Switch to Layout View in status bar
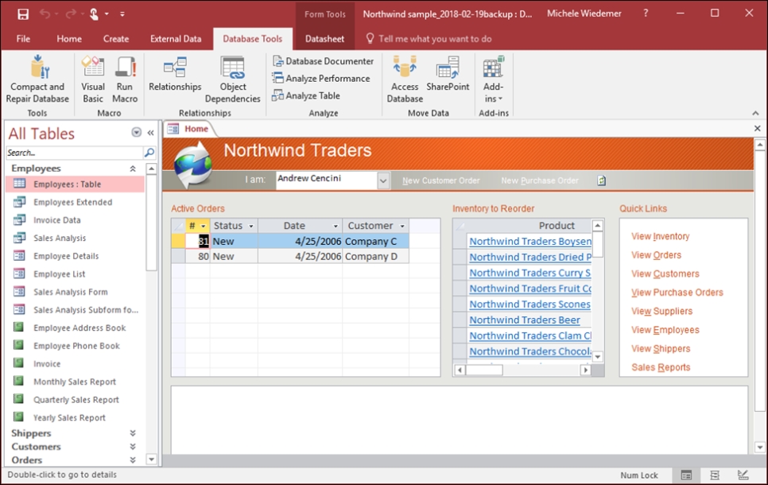The width and height of the screenshot is (768, 485). coord(715,475)
